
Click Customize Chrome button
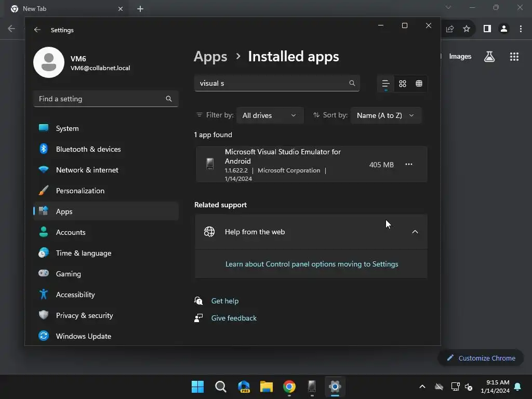481,358
